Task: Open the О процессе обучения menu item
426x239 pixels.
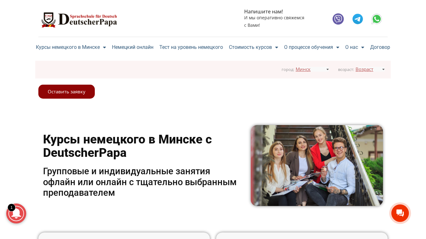Action: pyautogui.click(x=308, y=47)
